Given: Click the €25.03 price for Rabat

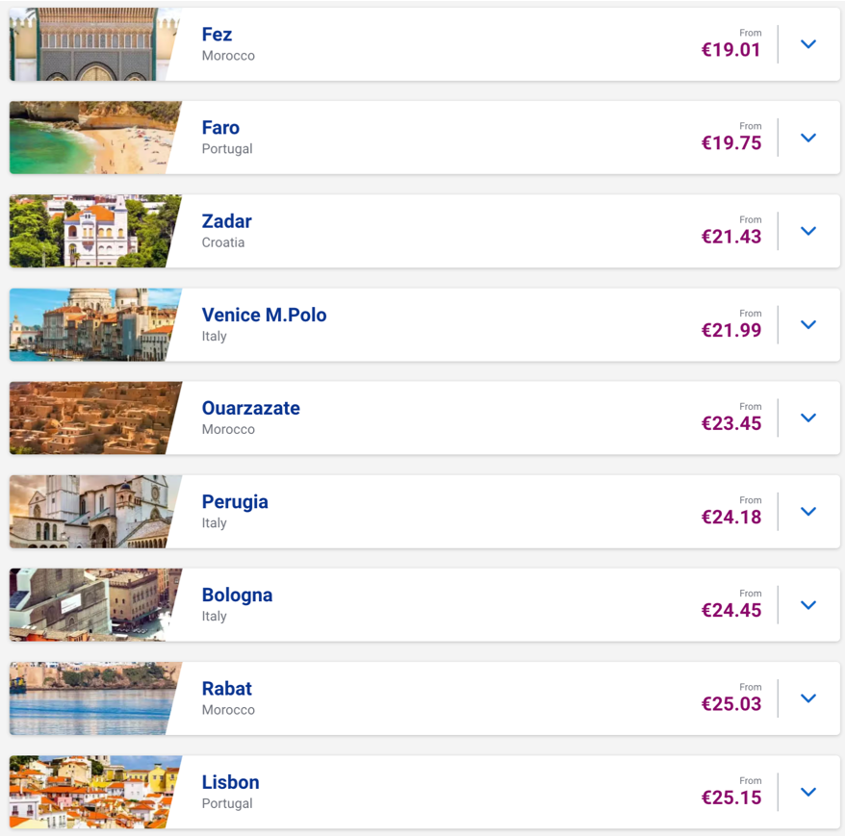Looking at the screenshot, I should (x=731, y=704).
